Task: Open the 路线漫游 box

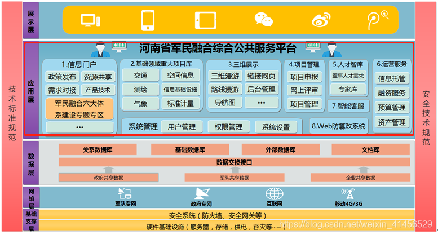Action: pos(225,89)
